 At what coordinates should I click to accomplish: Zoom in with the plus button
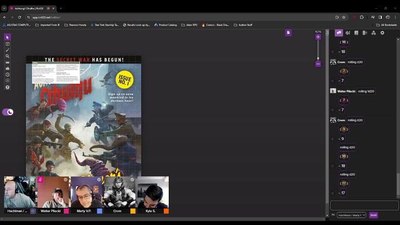point(318,37)
